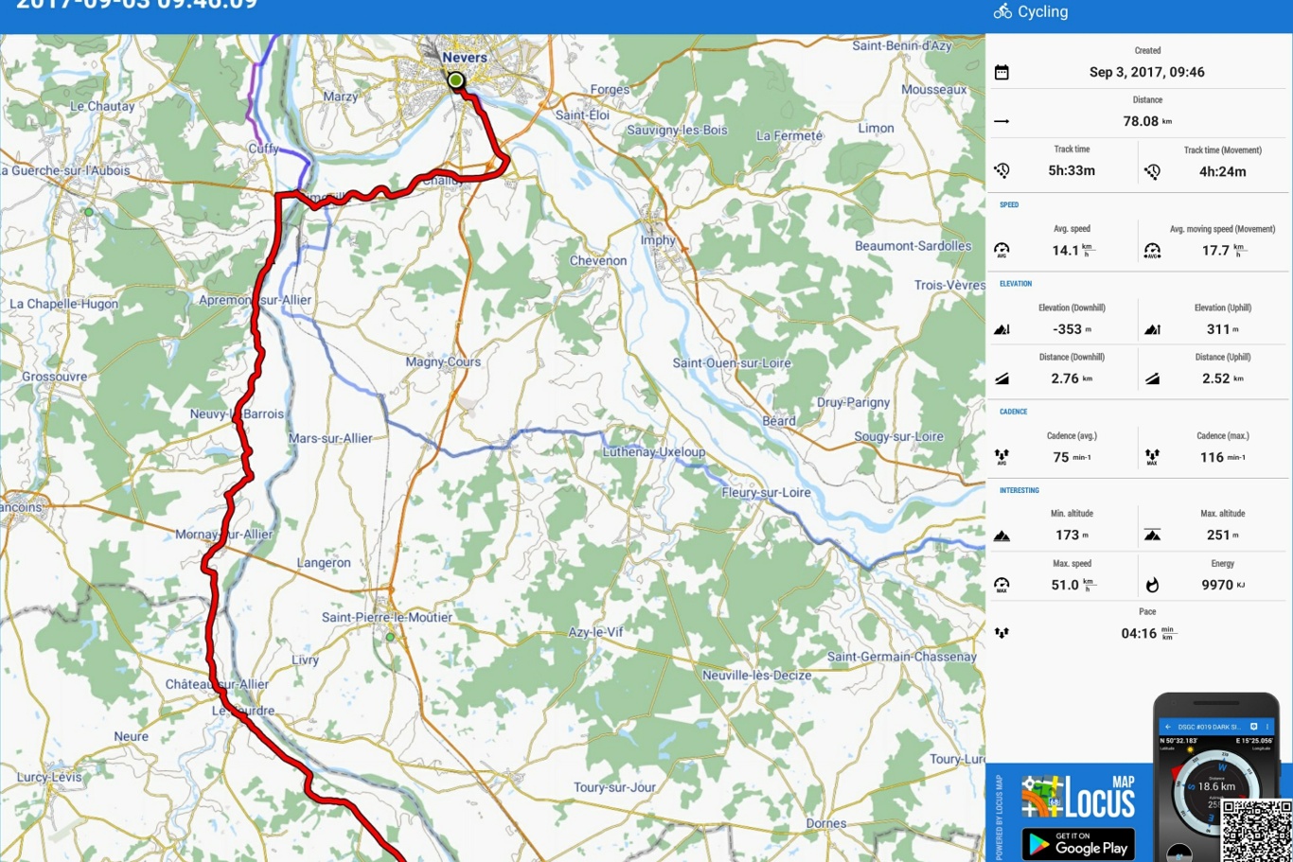This screenshot has height=862, width=1293.
Task: Click the distance arrow icon
Action: [1001, 121]
